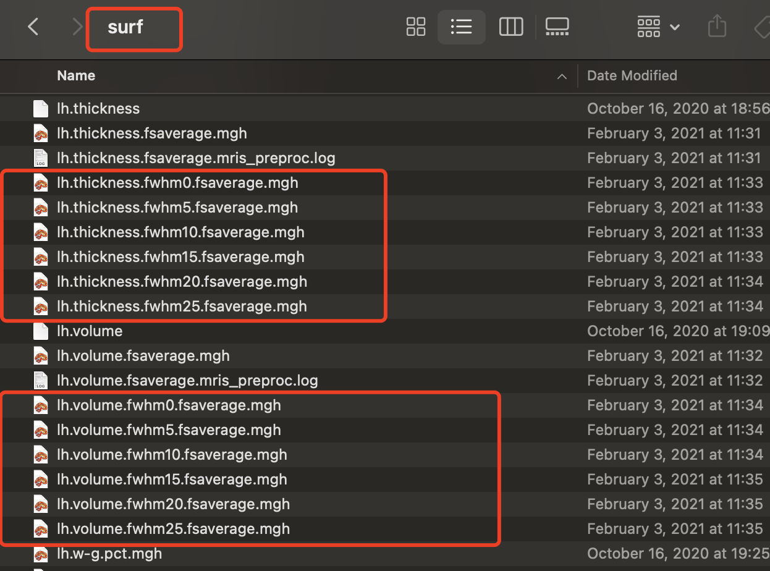Sort by the Name column header
770x571 pixels.
tap(76, 76)
